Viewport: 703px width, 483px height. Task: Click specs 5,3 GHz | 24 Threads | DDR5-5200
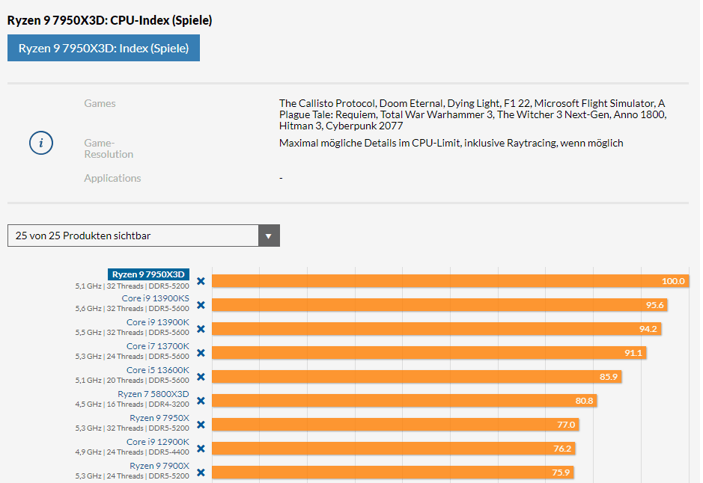pyautogui.click(x=133, y=476)
